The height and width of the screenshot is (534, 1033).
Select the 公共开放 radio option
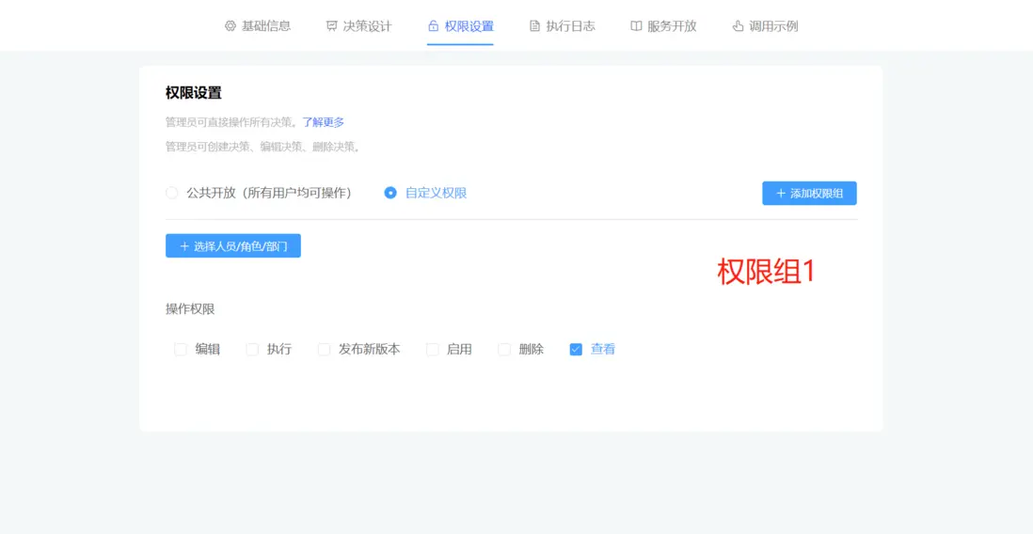click(171, 193)
